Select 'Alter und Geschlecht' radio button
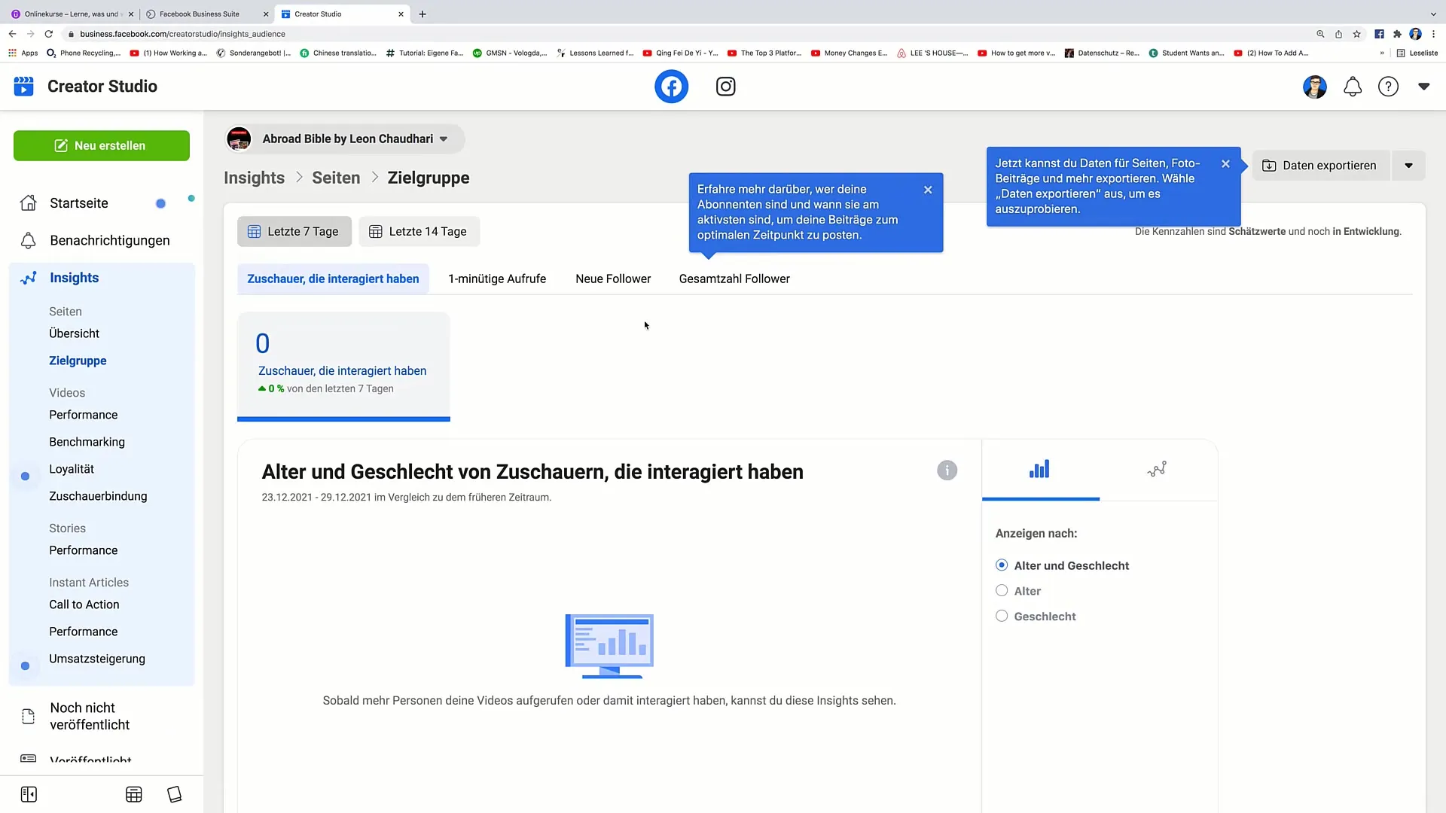The height and width of the screenshot is (813, 1446). tap(1001, 565)
